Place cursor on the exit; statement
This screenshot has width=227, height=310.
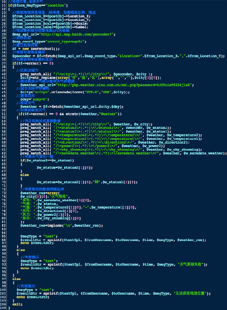[x=17, y=304]
